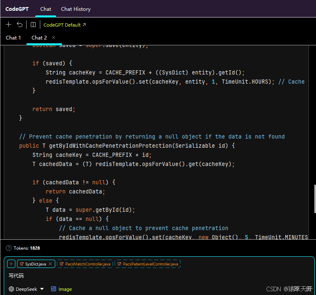Image resolution: width=316 pixels, height=295 pixels.
Task: Click the Image attachment icon
Action: pyautogui.click(x=54, y=289)
